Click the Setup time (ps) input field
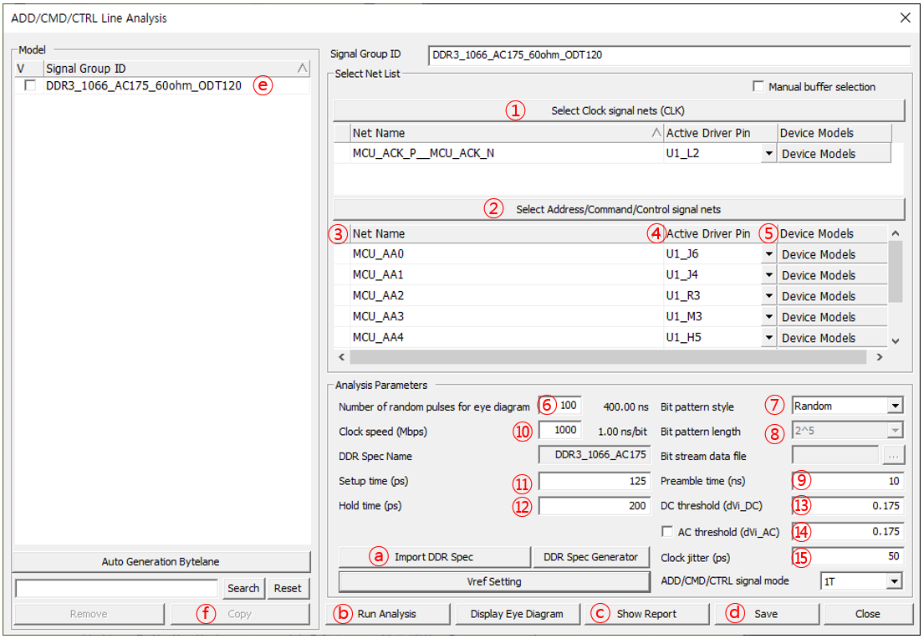Screen dimensions: 924x639 [x=594, y=482]
